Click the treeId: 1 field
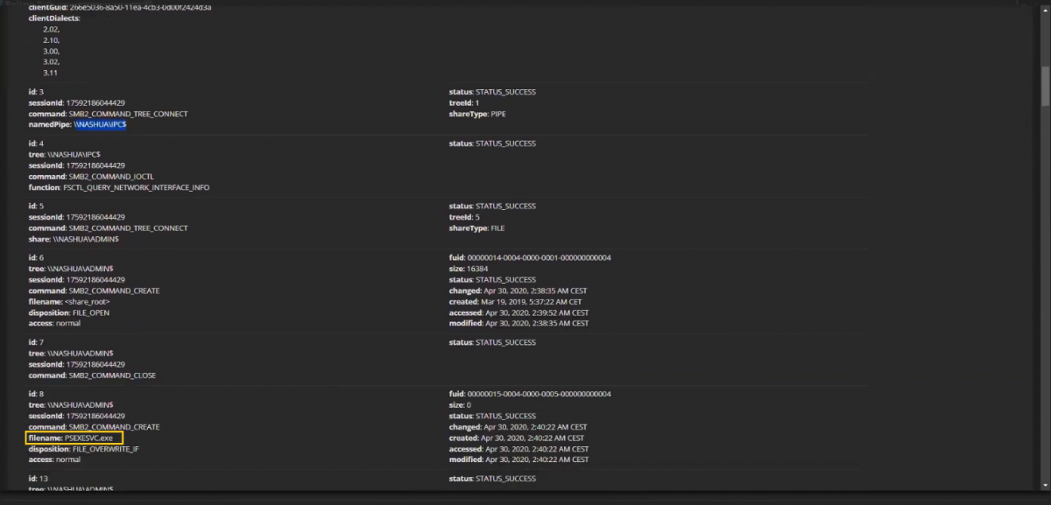 pos(464,102)
